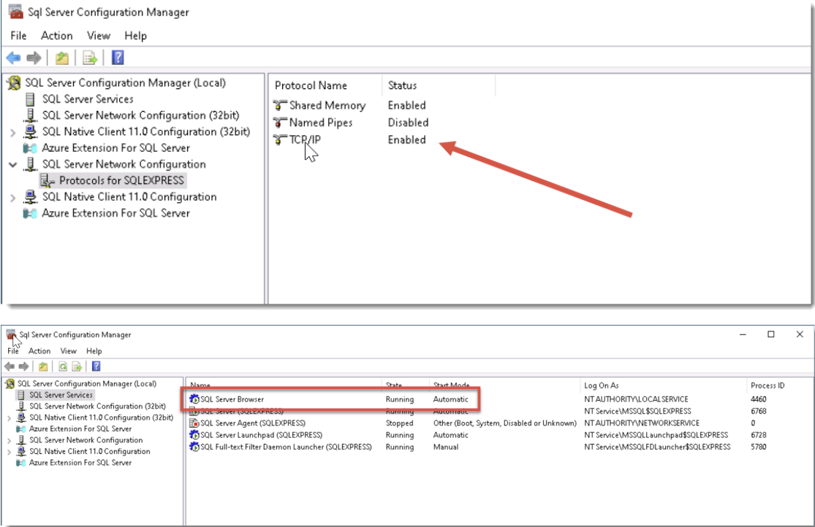
Task: Select Protocols for SQLEXPRESS tree node
Action: pyautogui.click(x=121, y=181)
